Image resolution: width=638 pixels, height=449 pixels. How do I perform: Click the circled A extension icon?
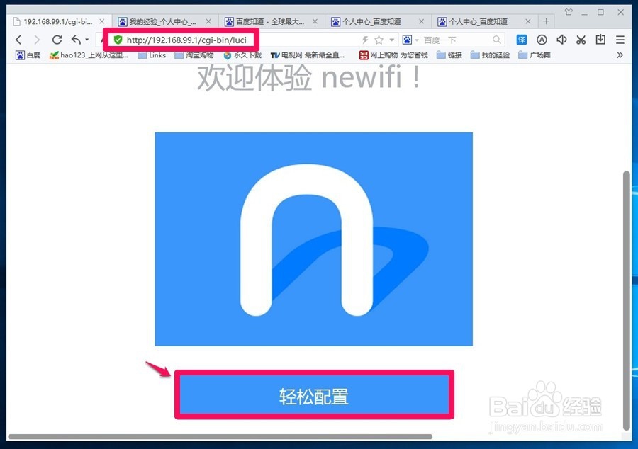click(x=542, y=40)
